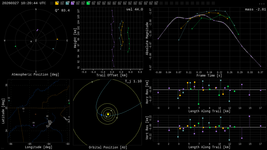Select the Sun in the orbital plot
The height and width of the screenshot is (150, 267).
pos(108,114)
